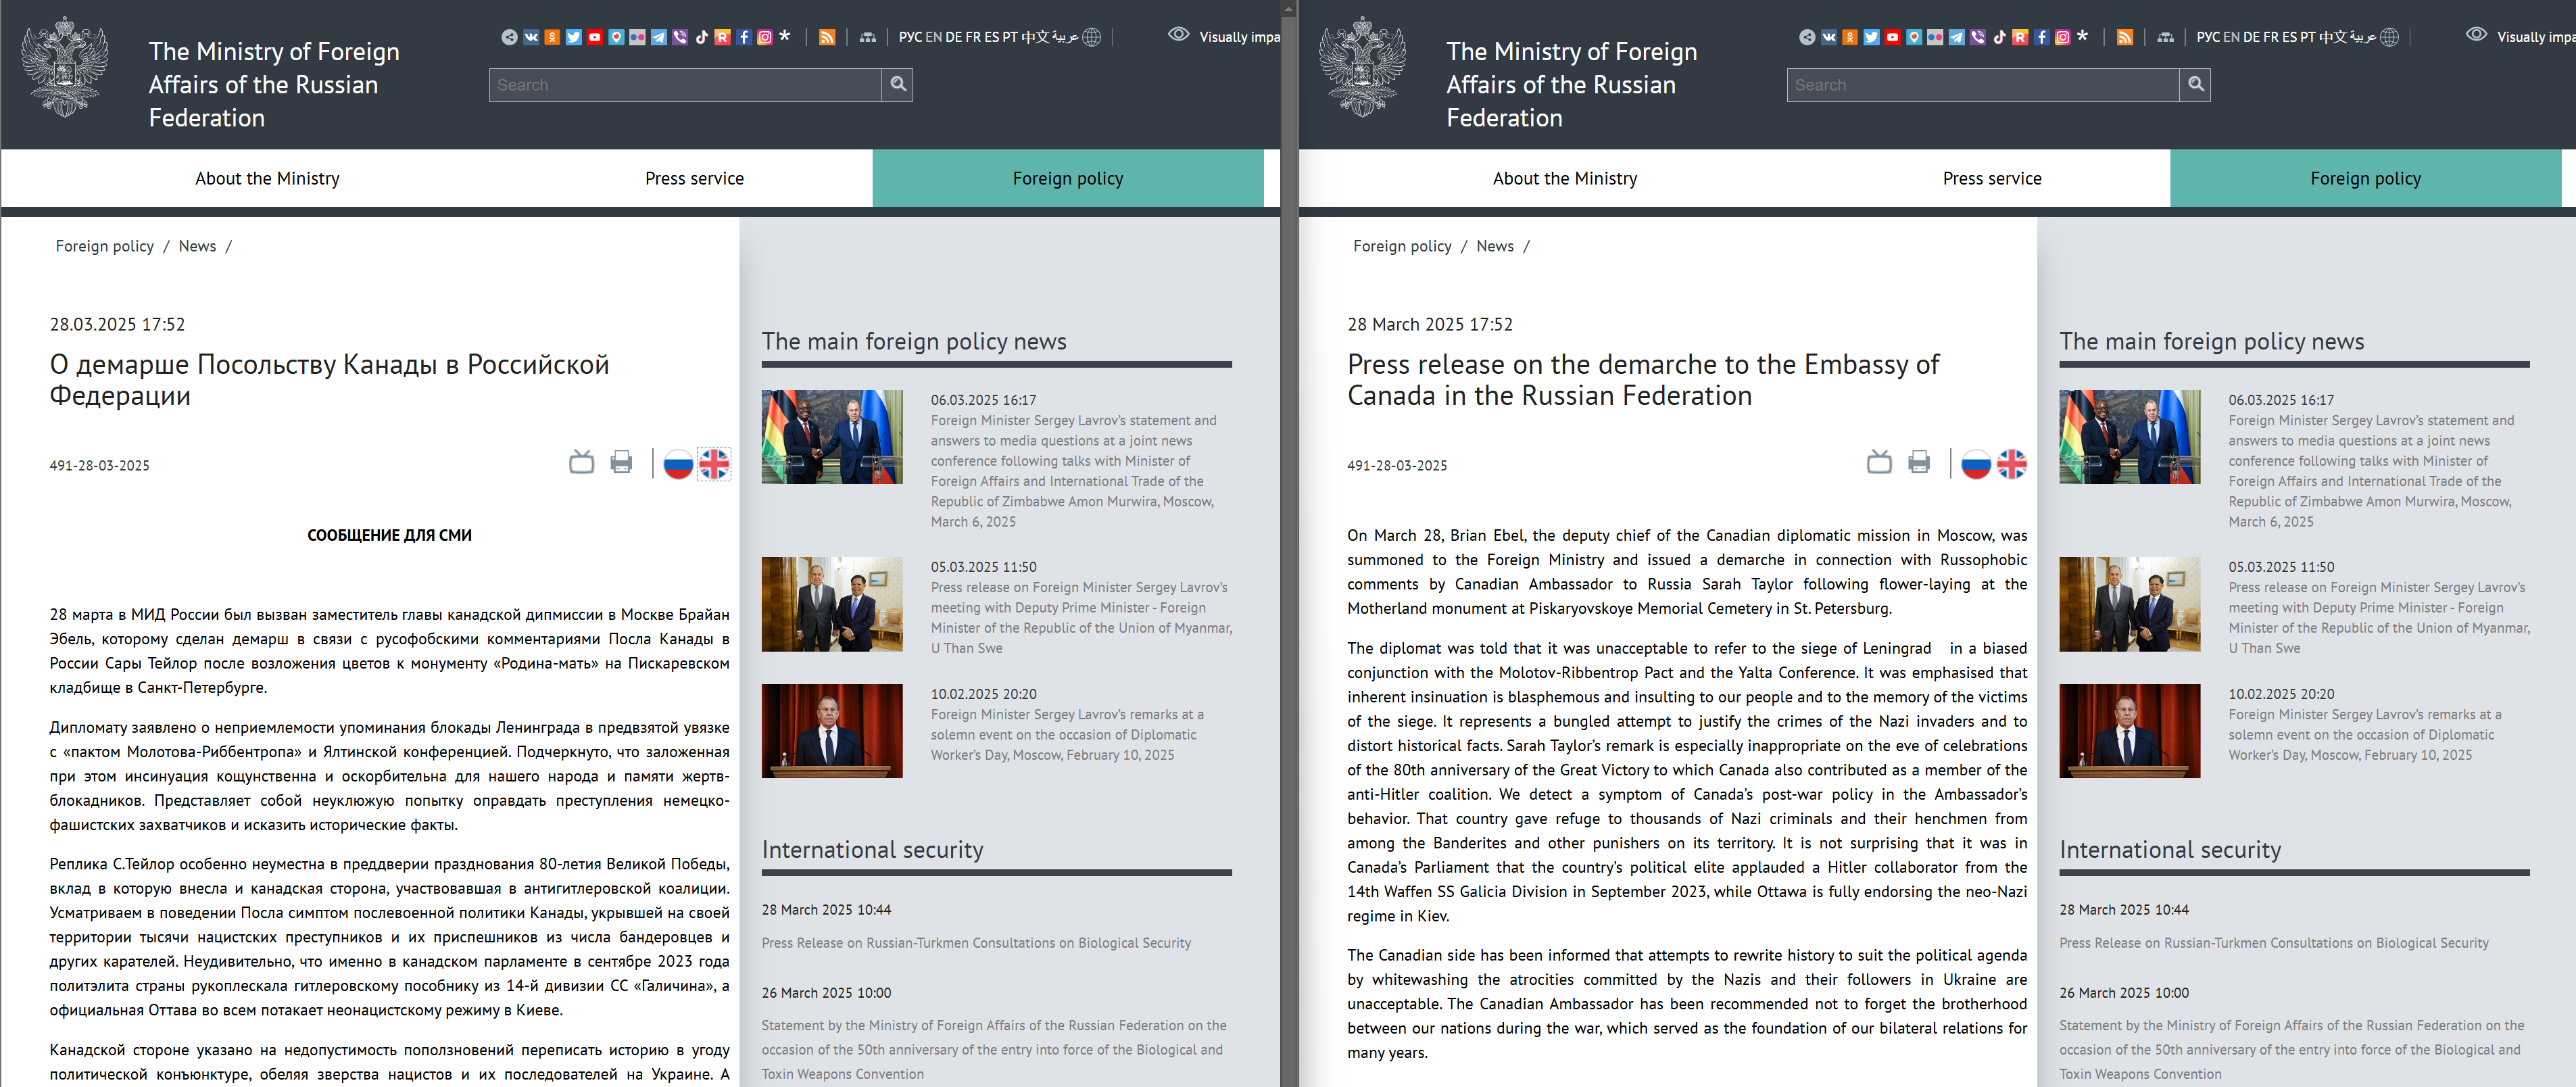Select the Russian flag language icon, left window
The image size is (2576, 1087).
click(678, 464)
